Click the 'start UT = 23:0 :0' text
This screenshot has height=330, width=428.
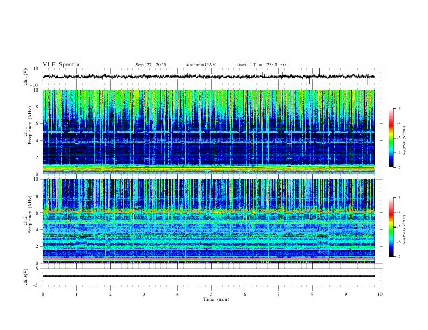coord(261,65)
